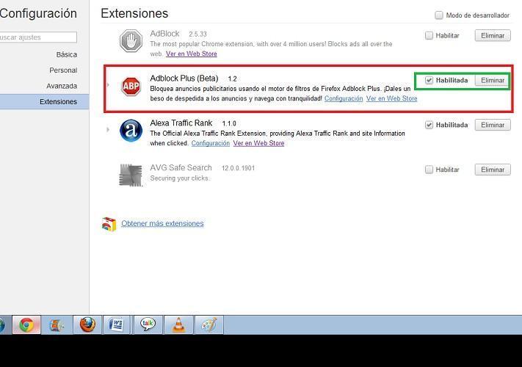Click the Buscar ajustes search field
522x367 pixels.
coord(37,37)
